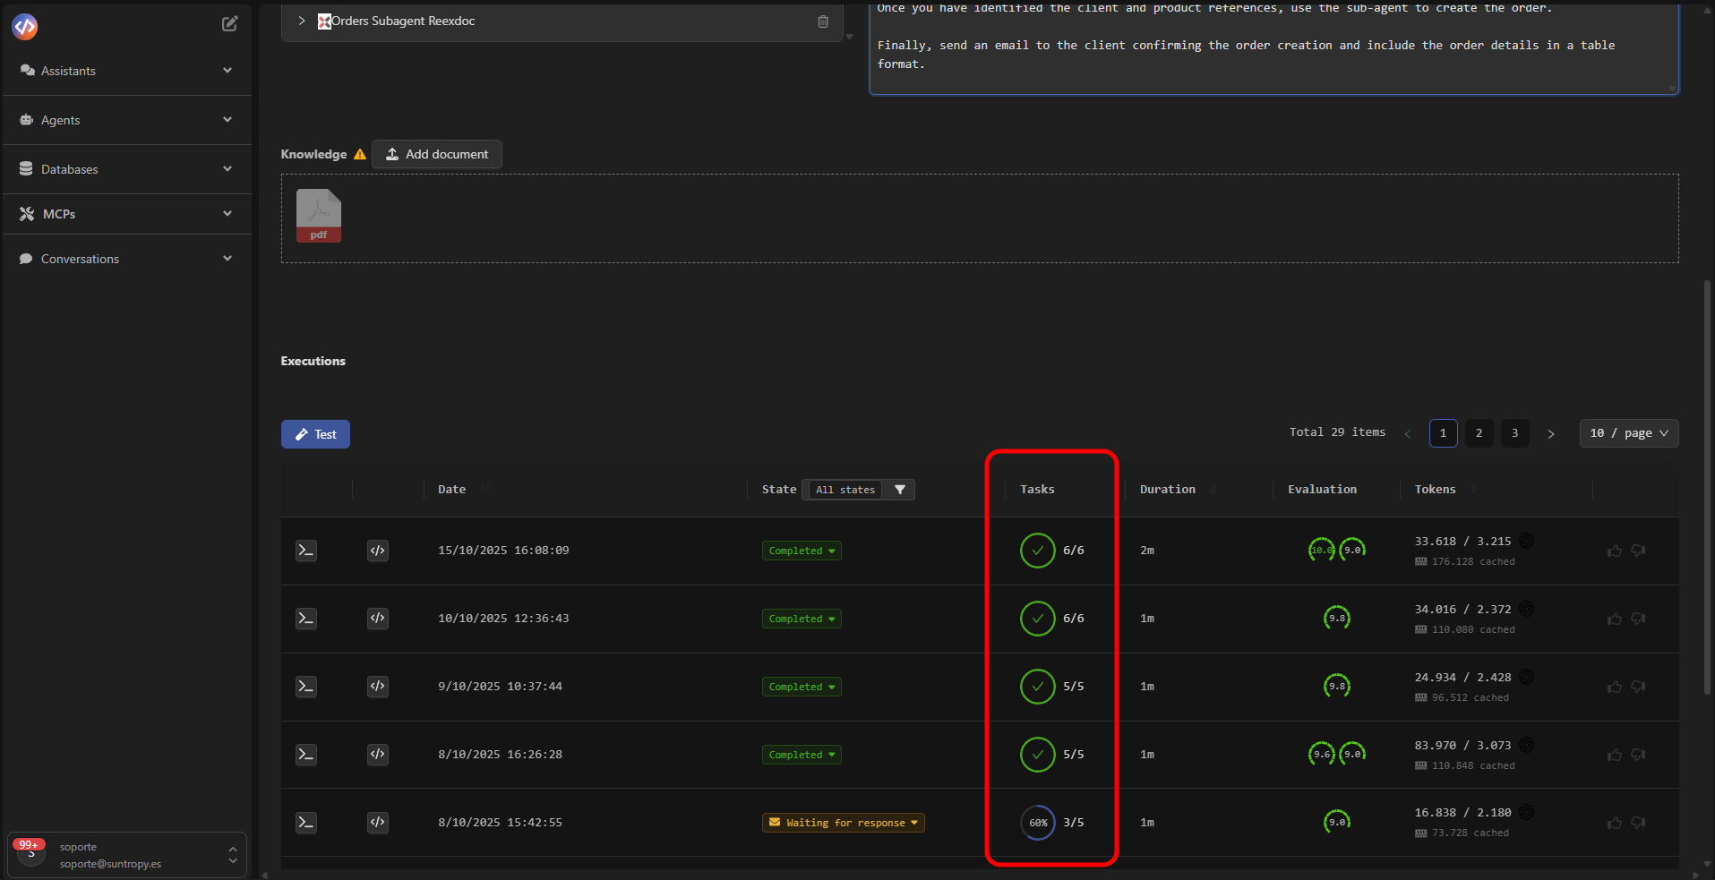Image resolution: width=1715 pixels, height=880 pixels.
Task: Thumbs down the 15/10/2025 16:08:09 execution
Action: click(1638, 551)
